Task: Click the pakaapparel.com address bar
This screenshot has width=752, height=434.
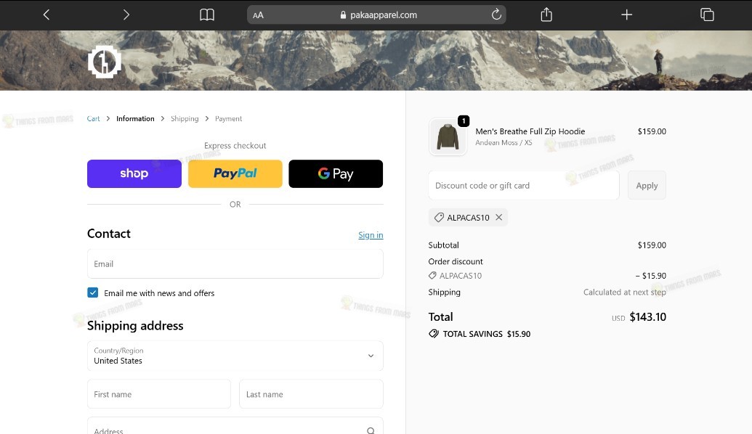Action: (376, 15)
